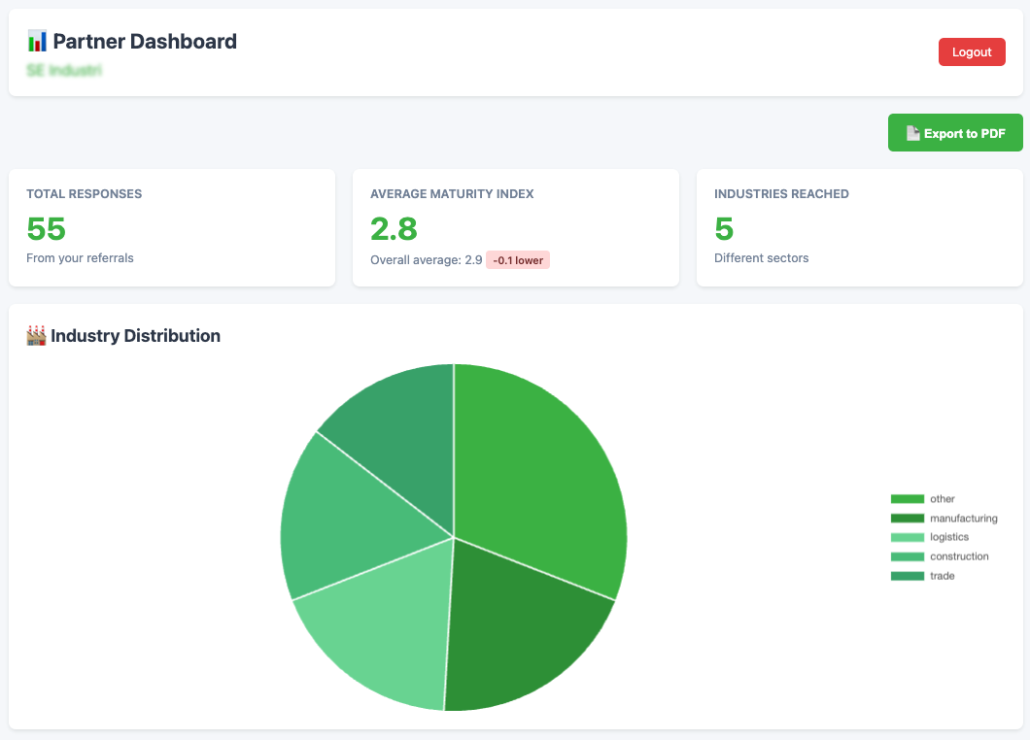
Task: Click the 'other' legend color swatch
Action: click(907, 499)
